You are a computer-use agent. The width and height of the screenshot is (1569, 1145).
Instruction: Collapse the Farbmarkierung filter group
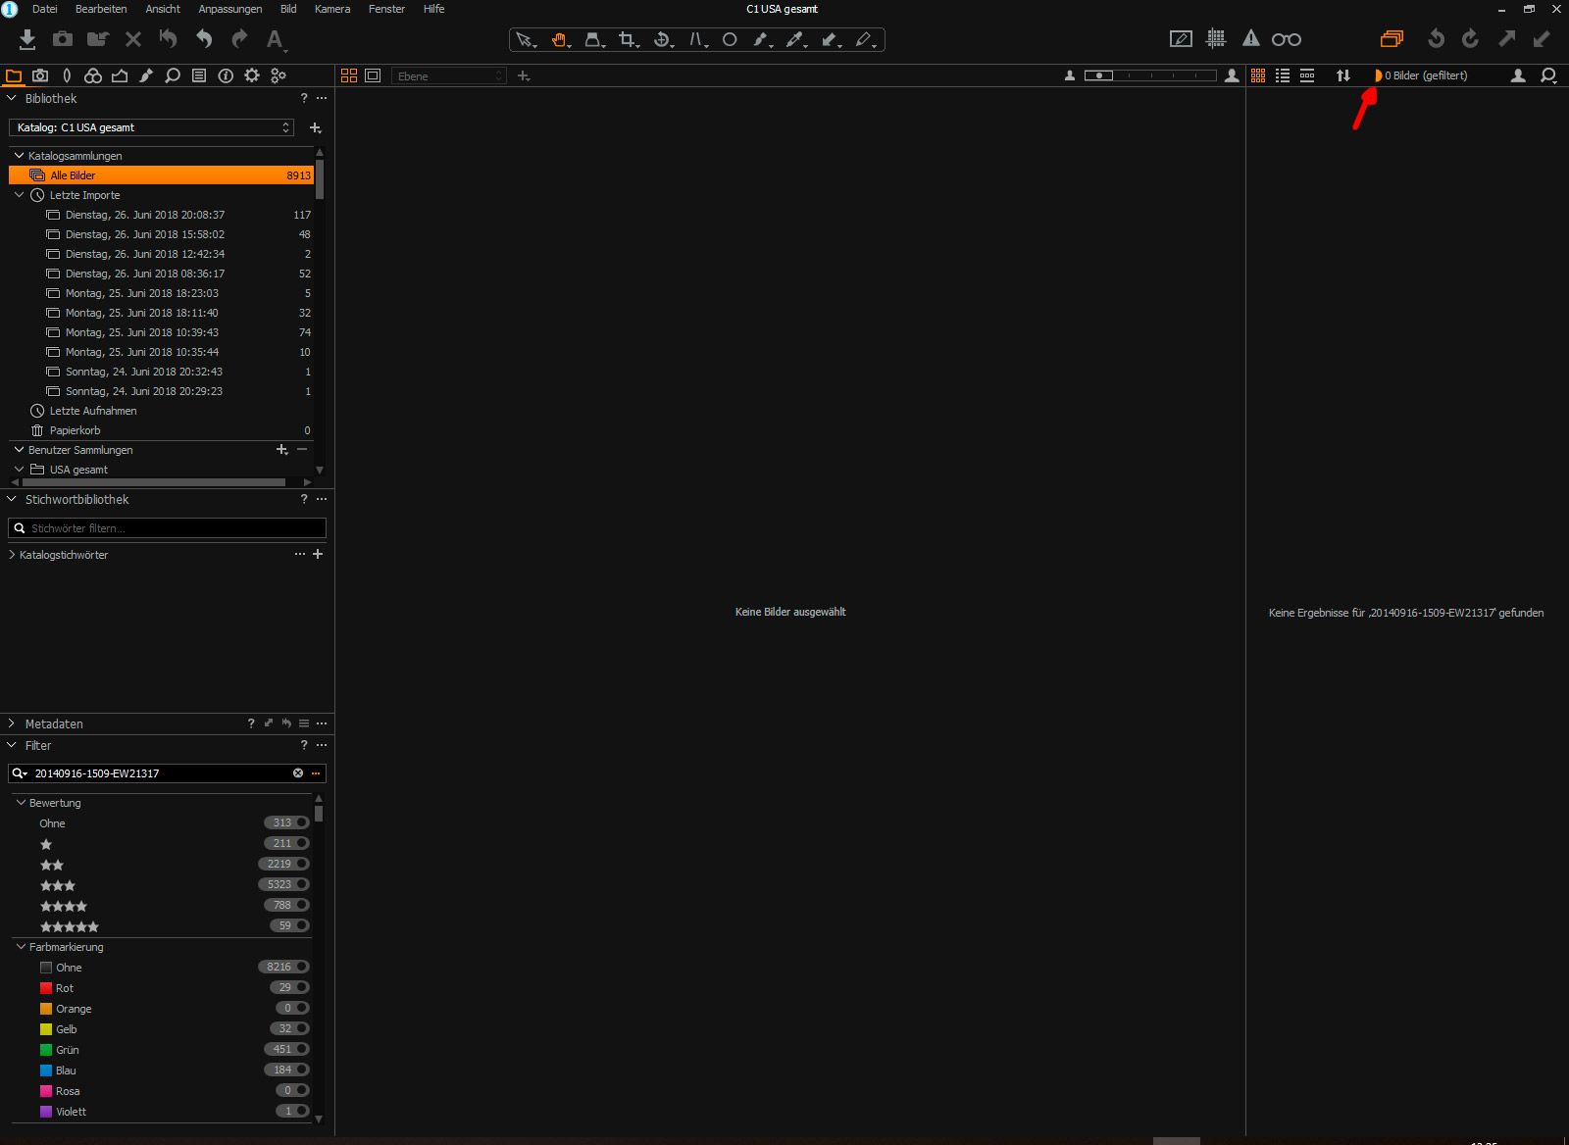(x=21, y=947)
